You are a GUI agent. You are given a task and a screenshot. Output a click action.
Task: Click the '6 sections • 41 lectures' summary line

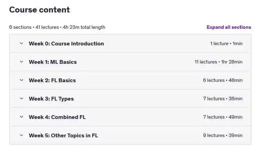point(57,27)
